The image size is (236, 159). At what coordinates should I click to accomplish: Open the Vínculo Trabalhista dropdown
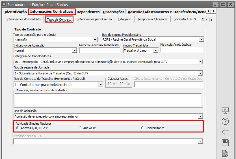click(x=156, y=50)
